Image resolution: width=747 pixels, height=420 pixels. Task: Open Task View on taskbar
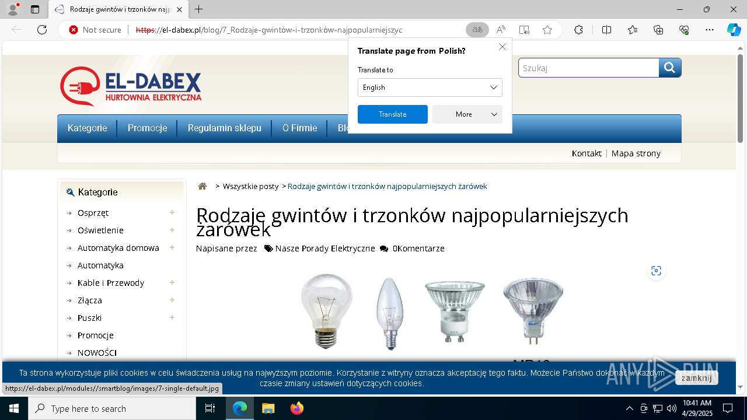(210, 408)
